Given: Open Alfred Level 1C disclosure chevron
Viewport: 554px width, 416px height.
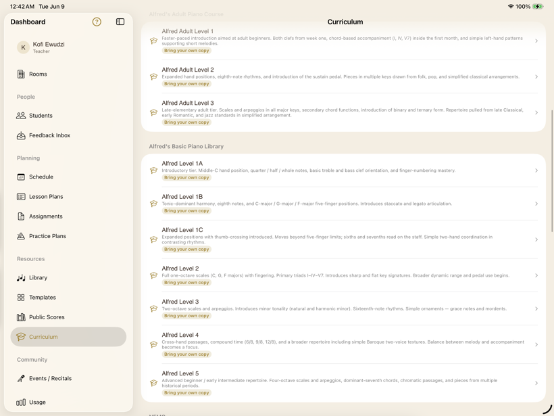Looking at the screenshot, I should point(536,239).
